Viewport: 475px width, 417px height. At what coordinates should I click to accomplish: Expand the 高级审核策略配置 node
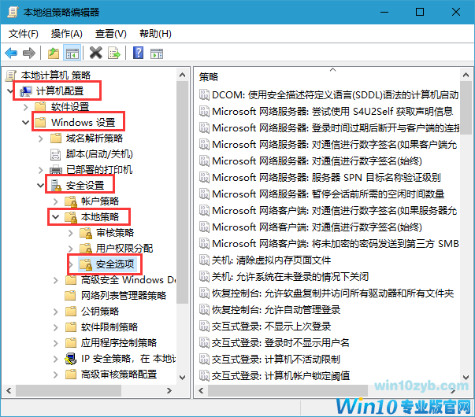tap(55, 375)
